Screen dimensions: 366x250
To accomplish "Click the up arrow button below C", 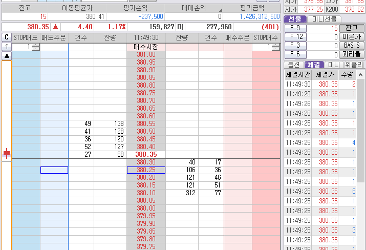I will (7, 47).
